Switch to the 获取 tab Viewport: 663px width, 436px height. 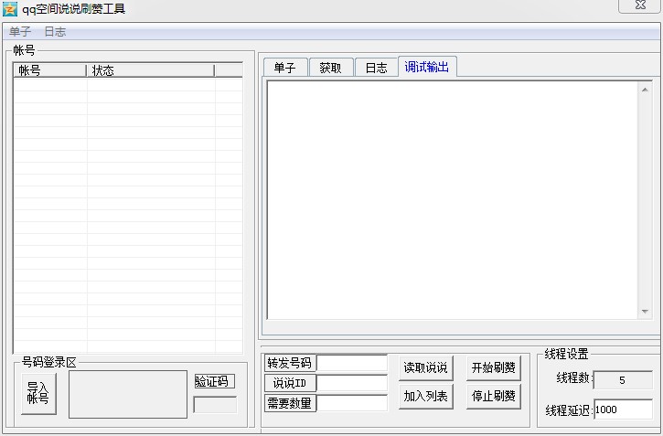click(x=330, y=68)
